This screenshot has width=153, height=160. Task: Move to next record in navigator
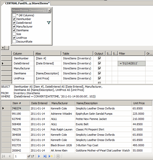(x=39, y=156)
